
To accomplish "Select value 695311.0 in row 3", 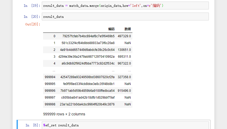I will click(124, 57).
